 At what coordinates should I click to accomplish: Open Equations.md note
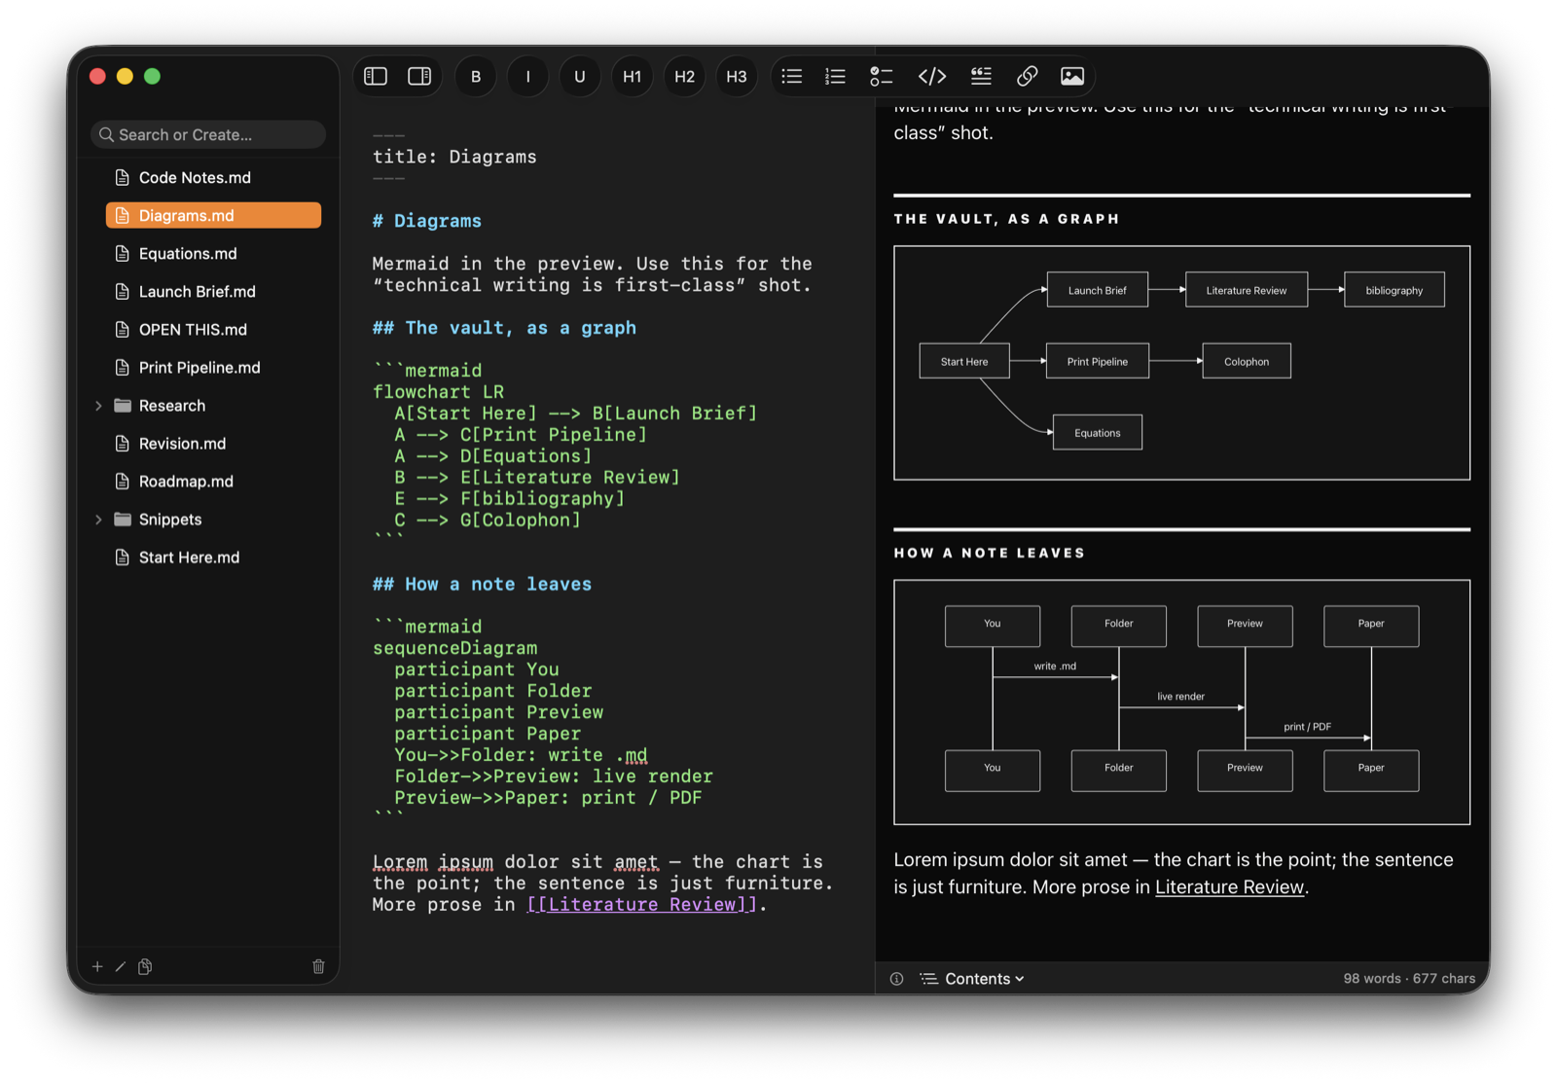tap(213, 253)
